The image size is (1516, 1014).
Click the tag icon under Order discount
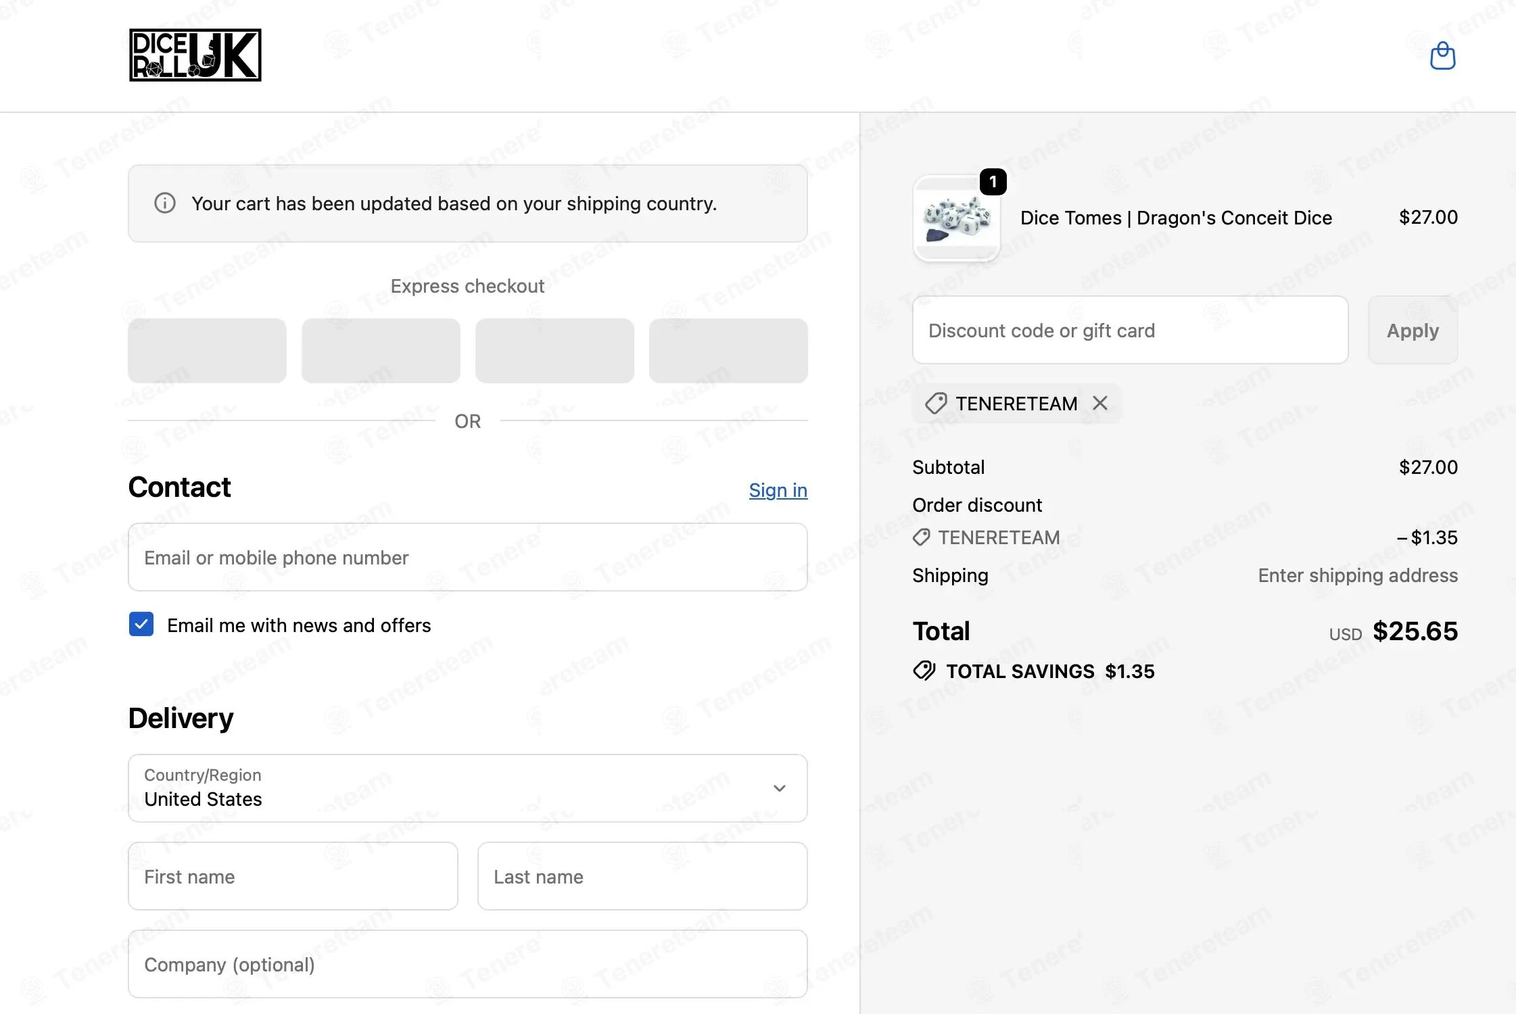[921, 537]
